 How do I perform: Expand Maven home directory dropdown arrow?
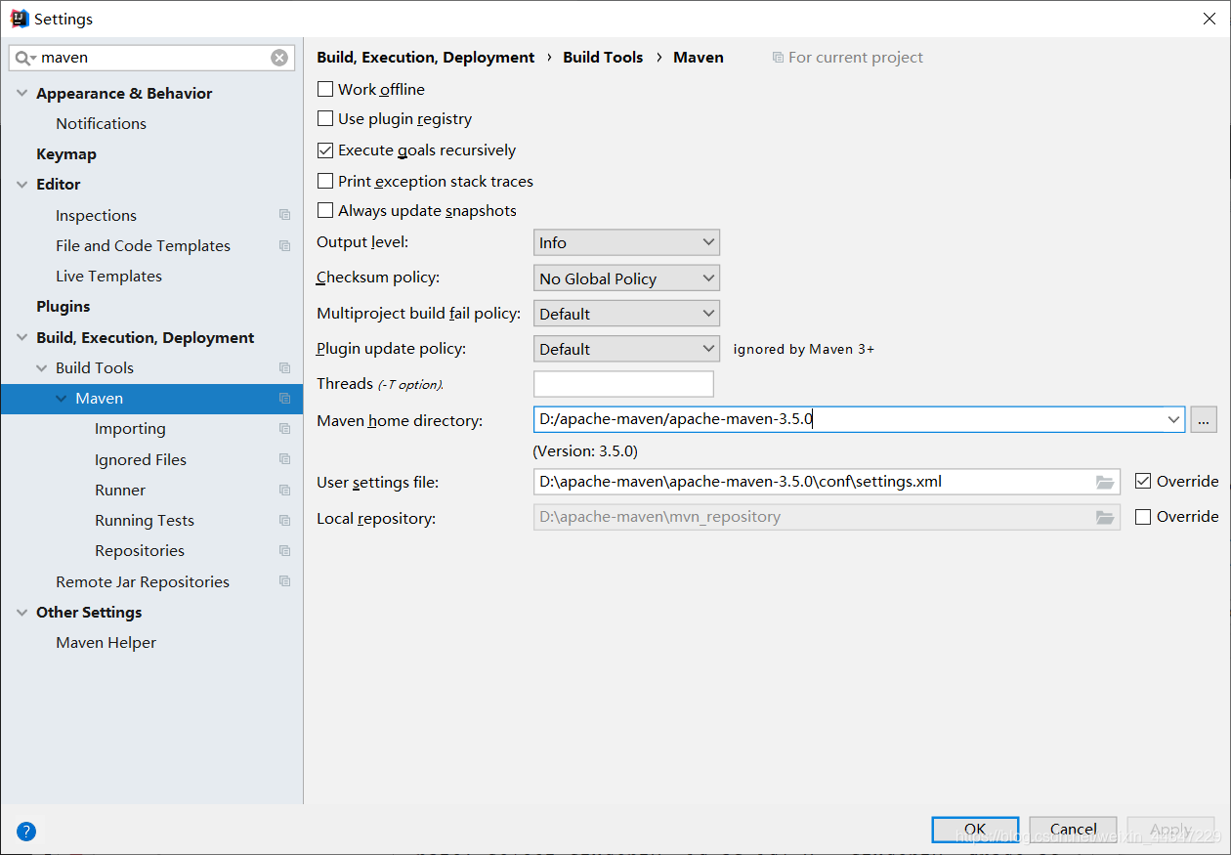point(1173,420)
